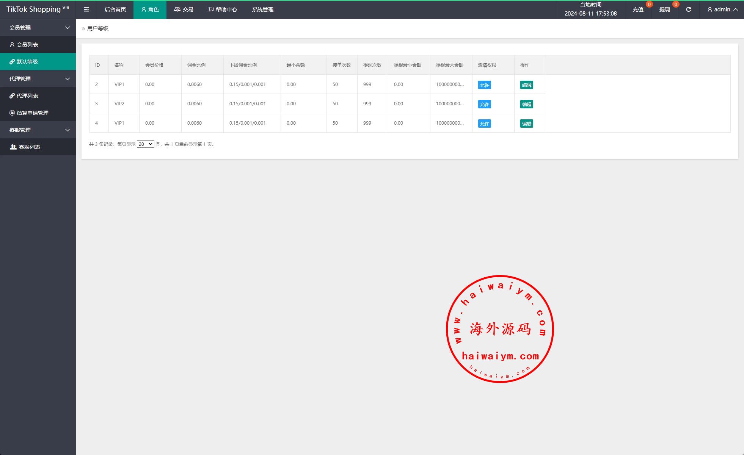
Task: Click 编辑 button for VIP2 row
Action: pos(526,104)
